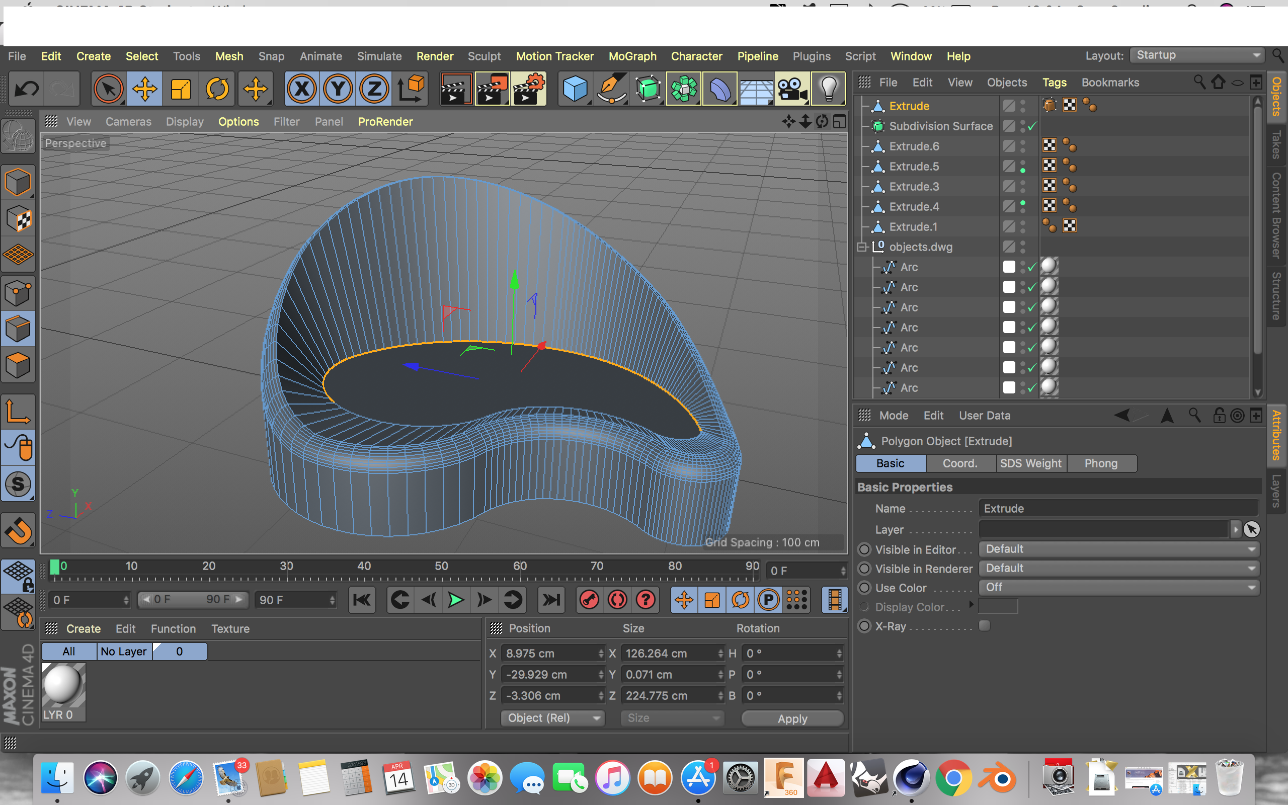The image size is (1288, 805).
Task: Select the Rotate tool
Action: [x=217, y=89]
